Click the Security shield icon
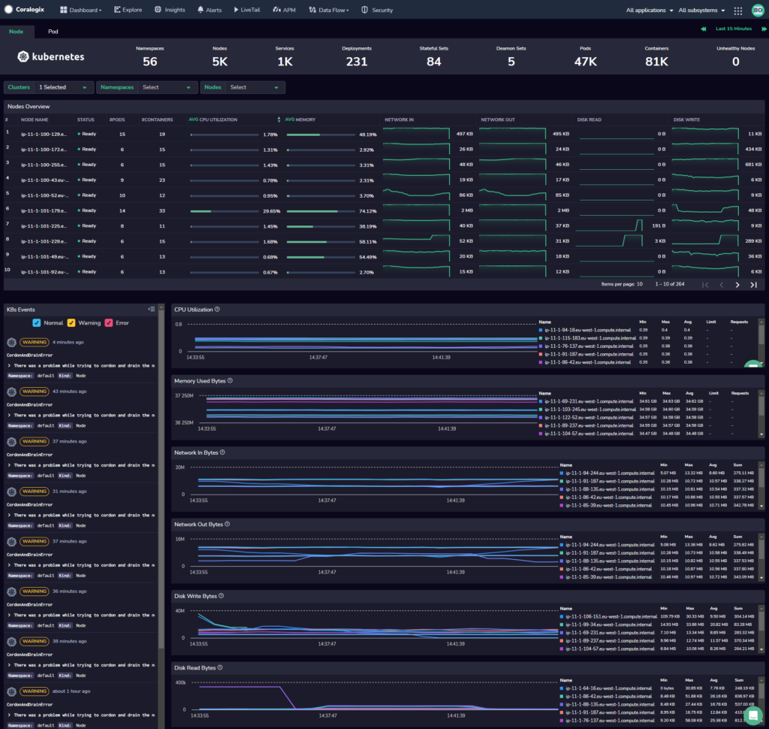 click(x=364, y=10)
